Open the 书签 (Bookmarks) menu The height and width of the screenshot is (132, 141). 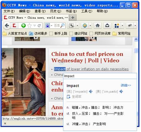coord(71,11)
